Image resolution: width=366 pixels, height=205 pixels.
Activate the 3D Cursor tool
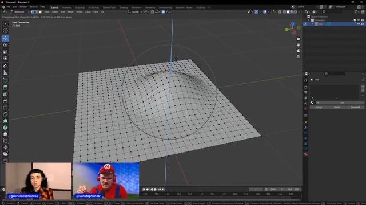pyautogui.click(x=5, y=31)
